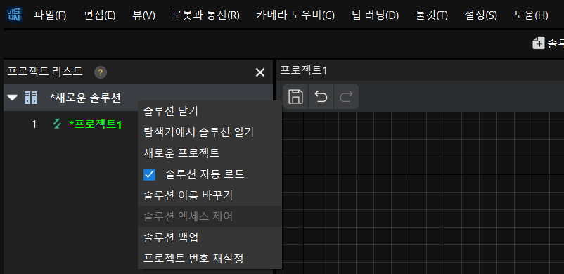Click the solution cabinet icon beside 새로운 솔루션
The height and width of the screenshot is (274, 564).
[30, 98]
